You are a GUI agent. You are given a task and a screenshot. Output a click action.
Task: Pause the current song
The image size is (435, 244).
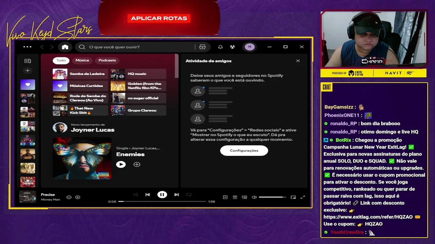pyautogui.click(x=162, y=195)
